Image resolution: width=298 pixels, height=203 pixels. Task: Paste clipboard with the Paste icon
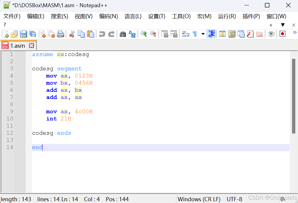[x=91, y=34]
